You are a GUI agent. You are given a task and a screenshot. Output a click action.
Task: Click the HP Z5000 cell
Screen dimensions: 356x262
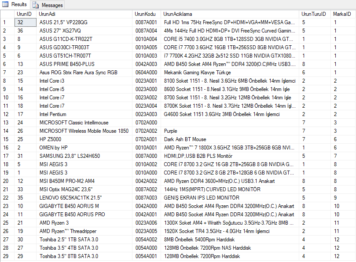pos(84,139)
